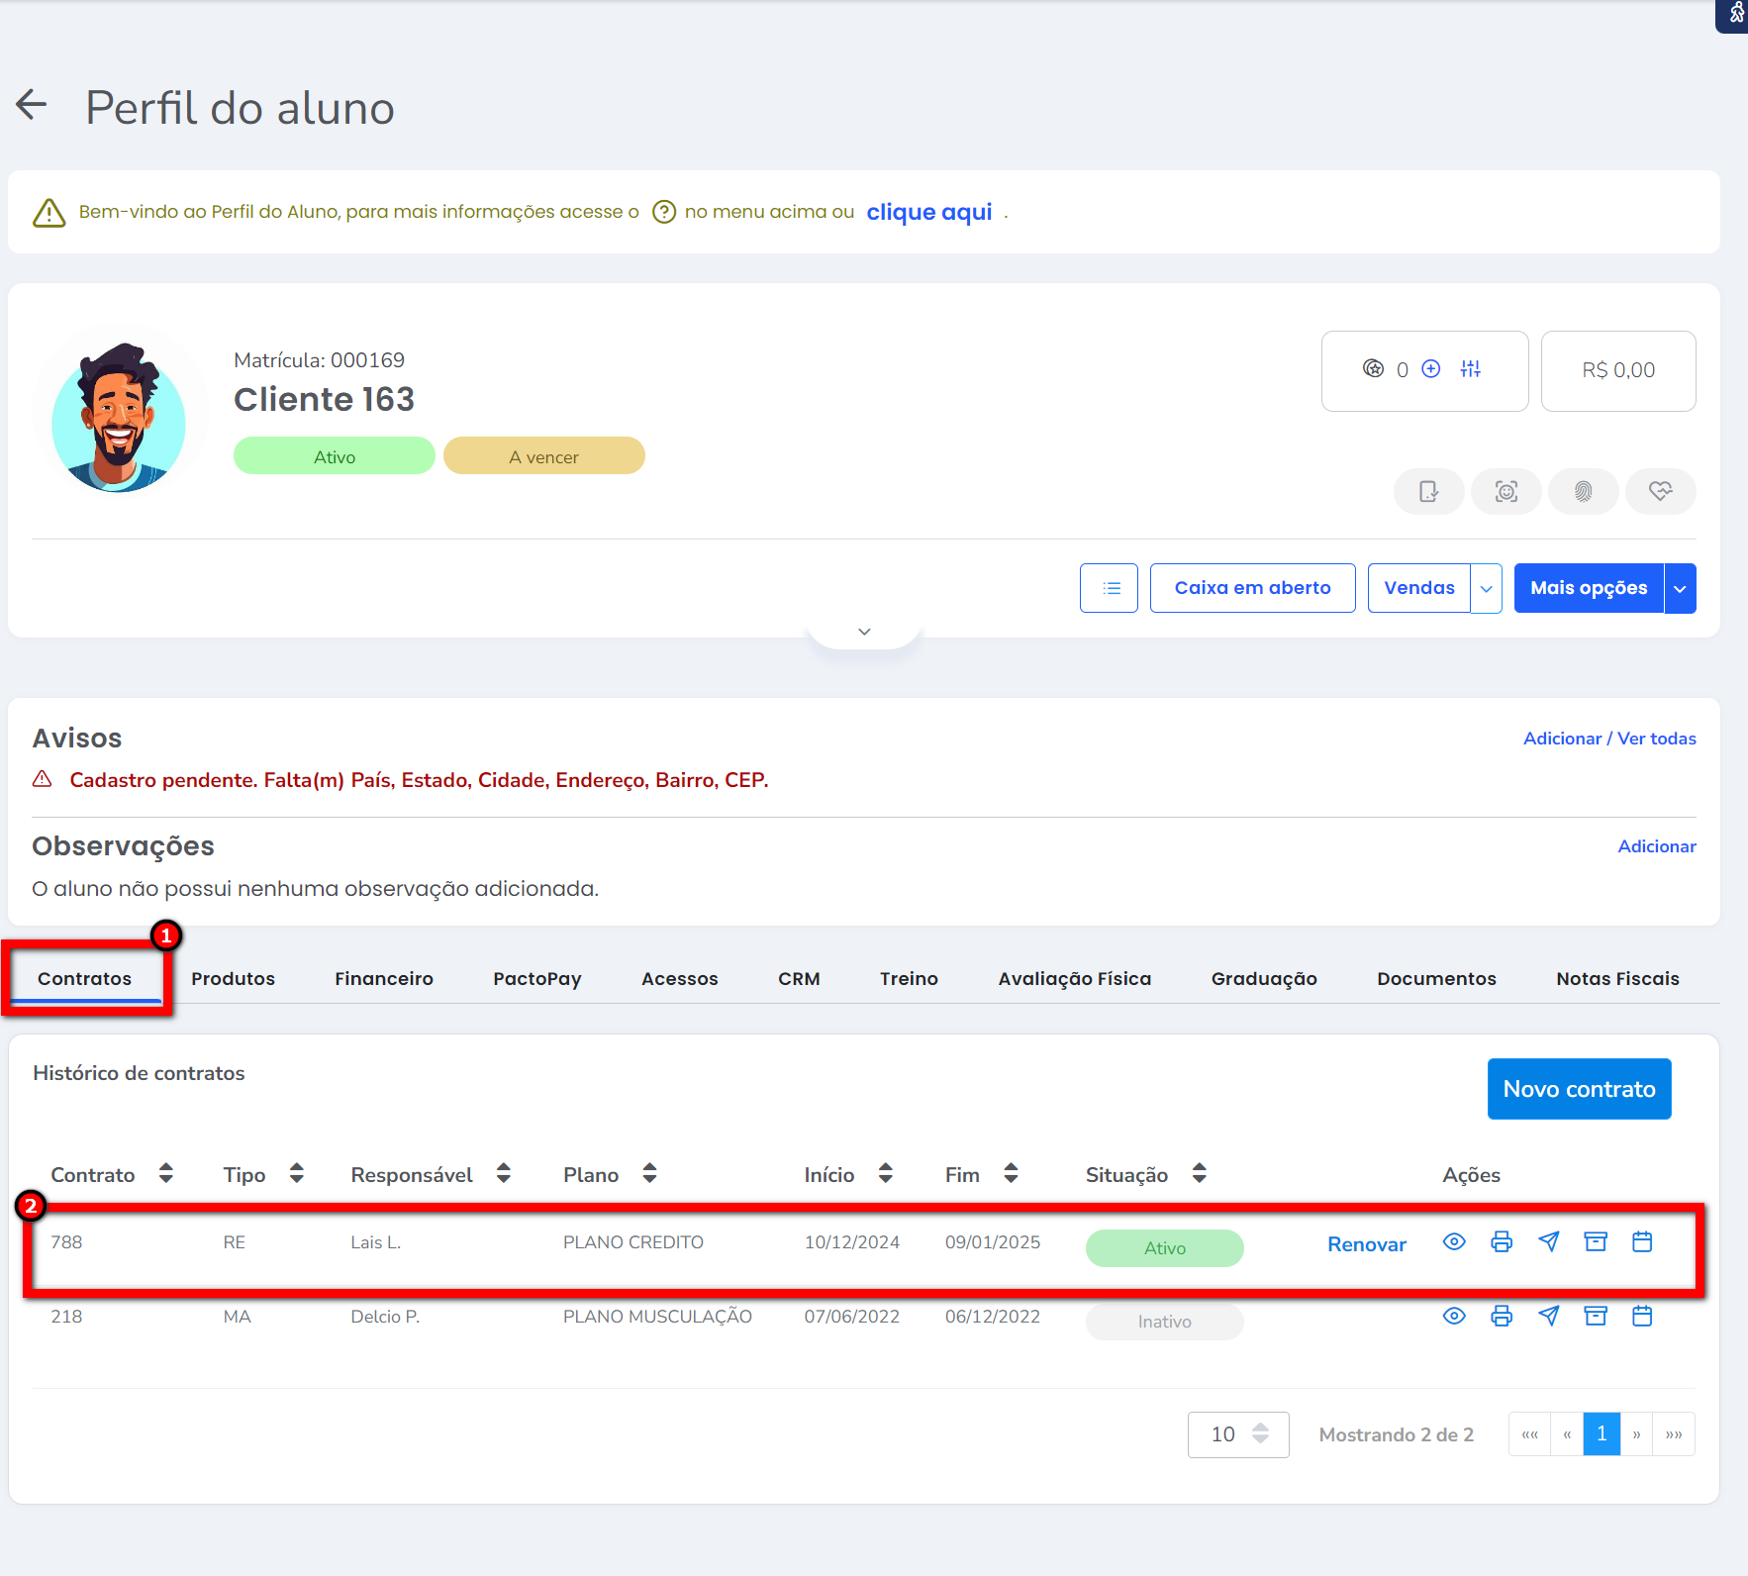Viewport: 1748px width, 1576px height.
Task: Open calendar icon for contract 788
Action: click(1642, 1242)
